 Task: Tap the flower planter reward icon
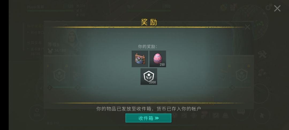click(140, 59)
